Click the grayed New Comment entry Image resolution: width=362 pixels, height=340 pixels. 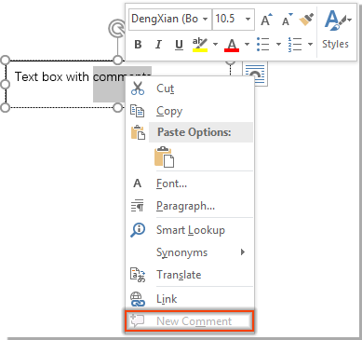tap(190, 321)
